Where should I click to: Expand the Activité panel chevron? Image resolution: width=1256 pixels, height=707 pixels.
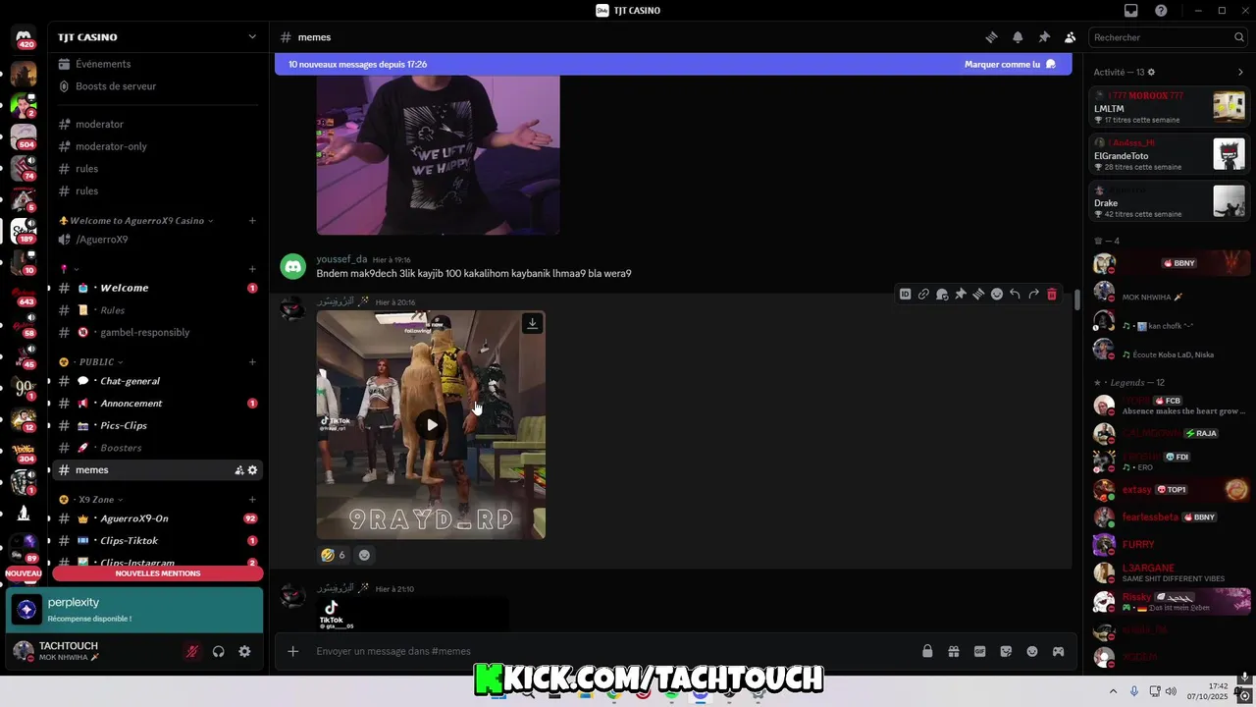(1240, 72)
